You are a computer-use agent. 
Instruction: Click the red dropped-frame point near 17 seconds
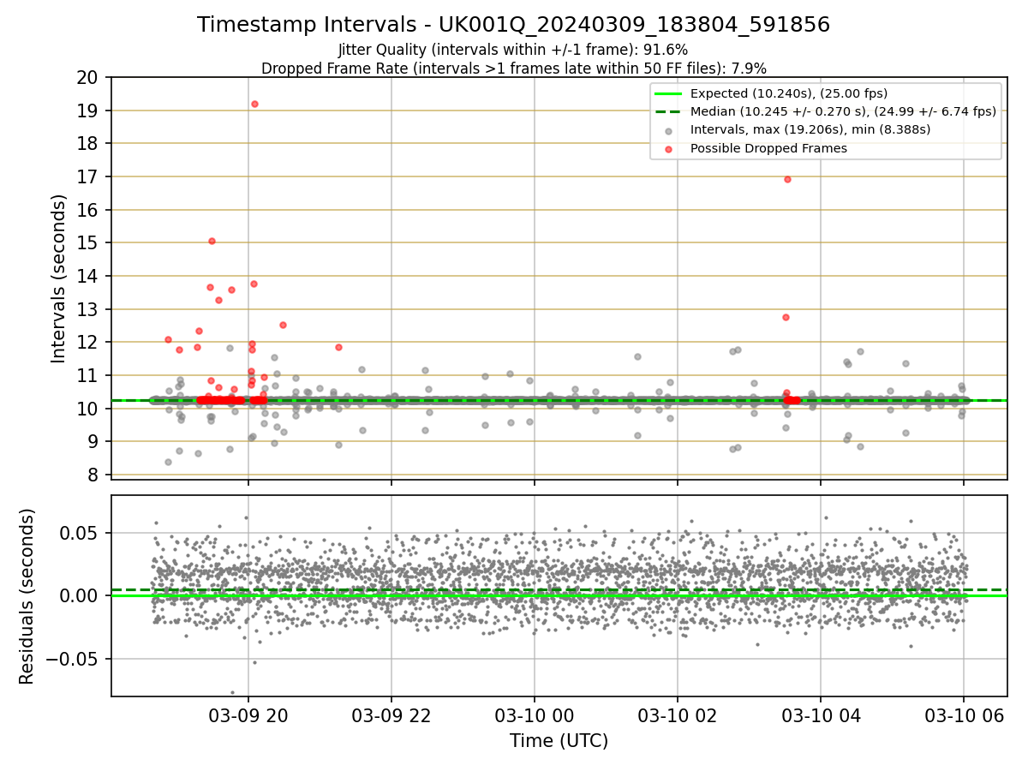coord(787,179)
